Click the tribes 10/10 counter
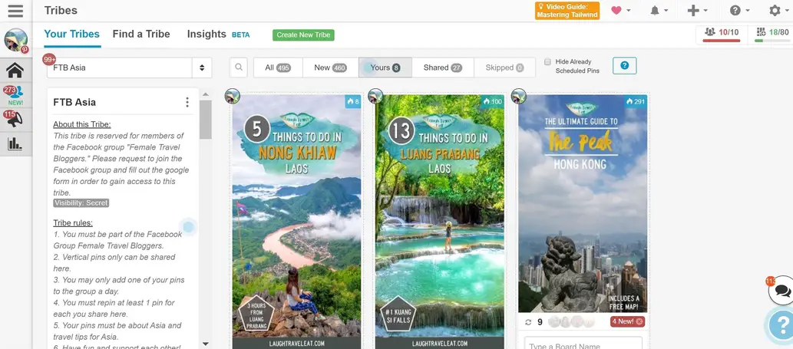Viewport: 793px width, 349px height. click(721, 33)
